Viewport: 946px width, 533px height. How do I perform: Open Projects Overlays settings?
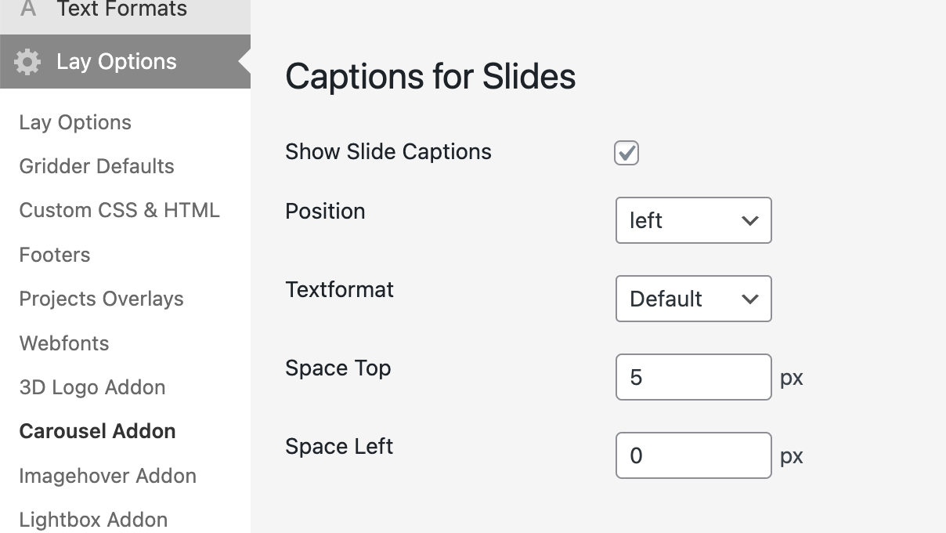point(101,299)
